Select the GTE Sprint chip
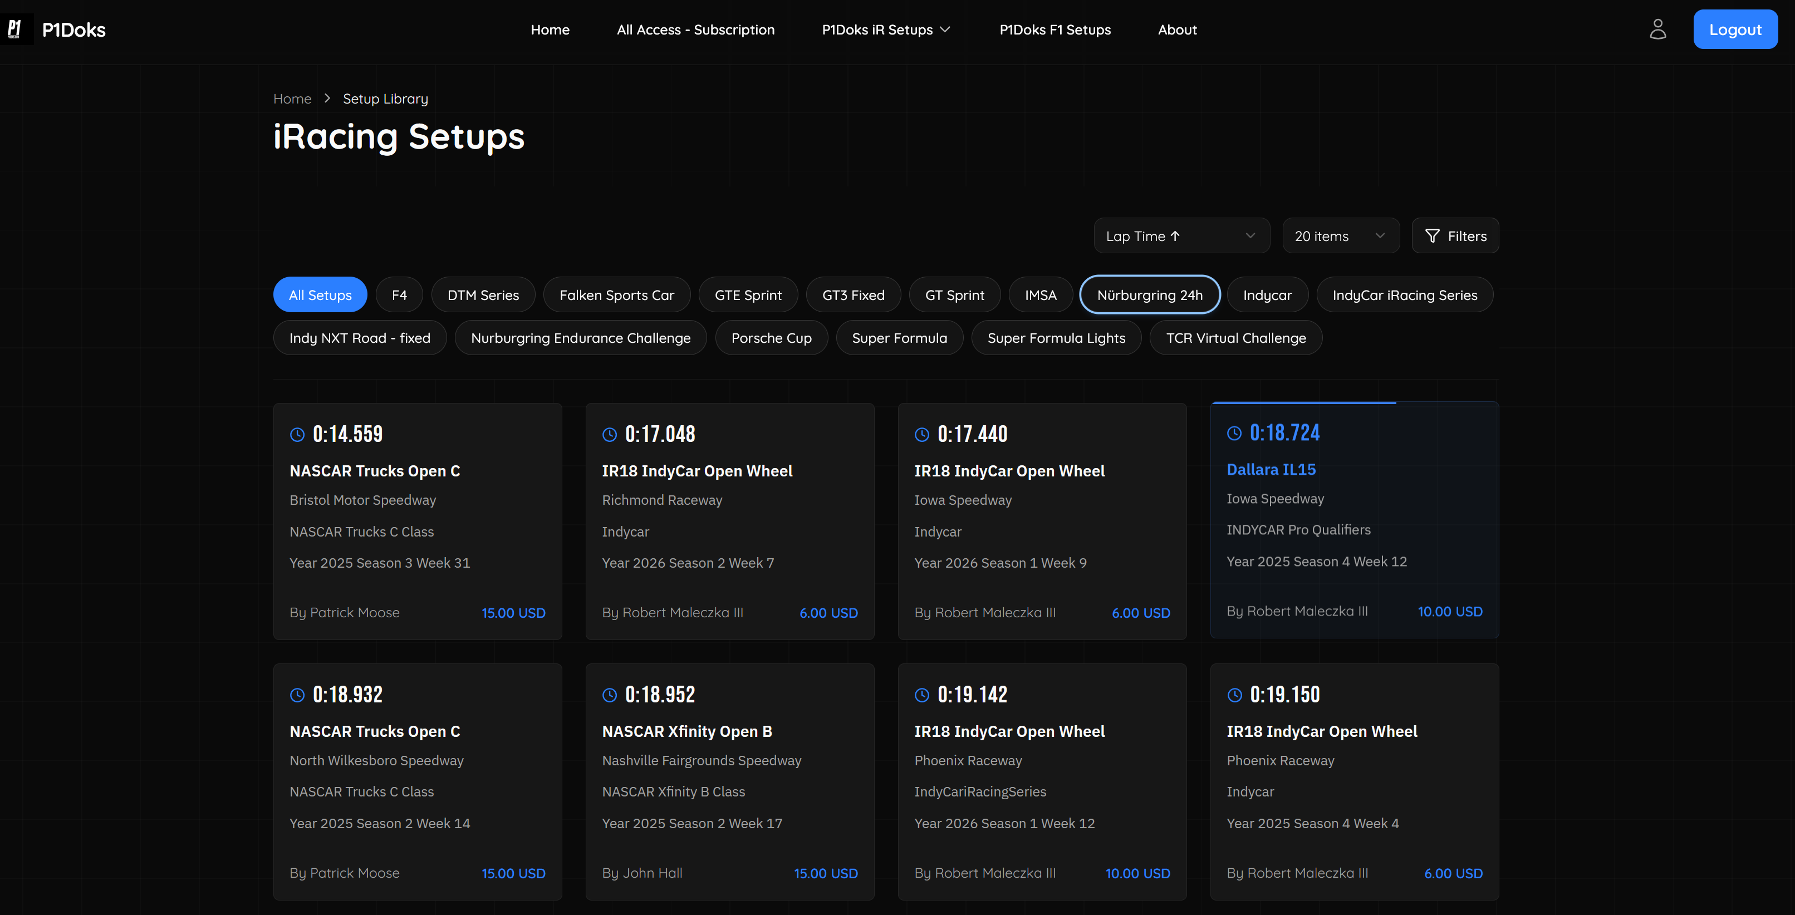 tap(748, 295)
